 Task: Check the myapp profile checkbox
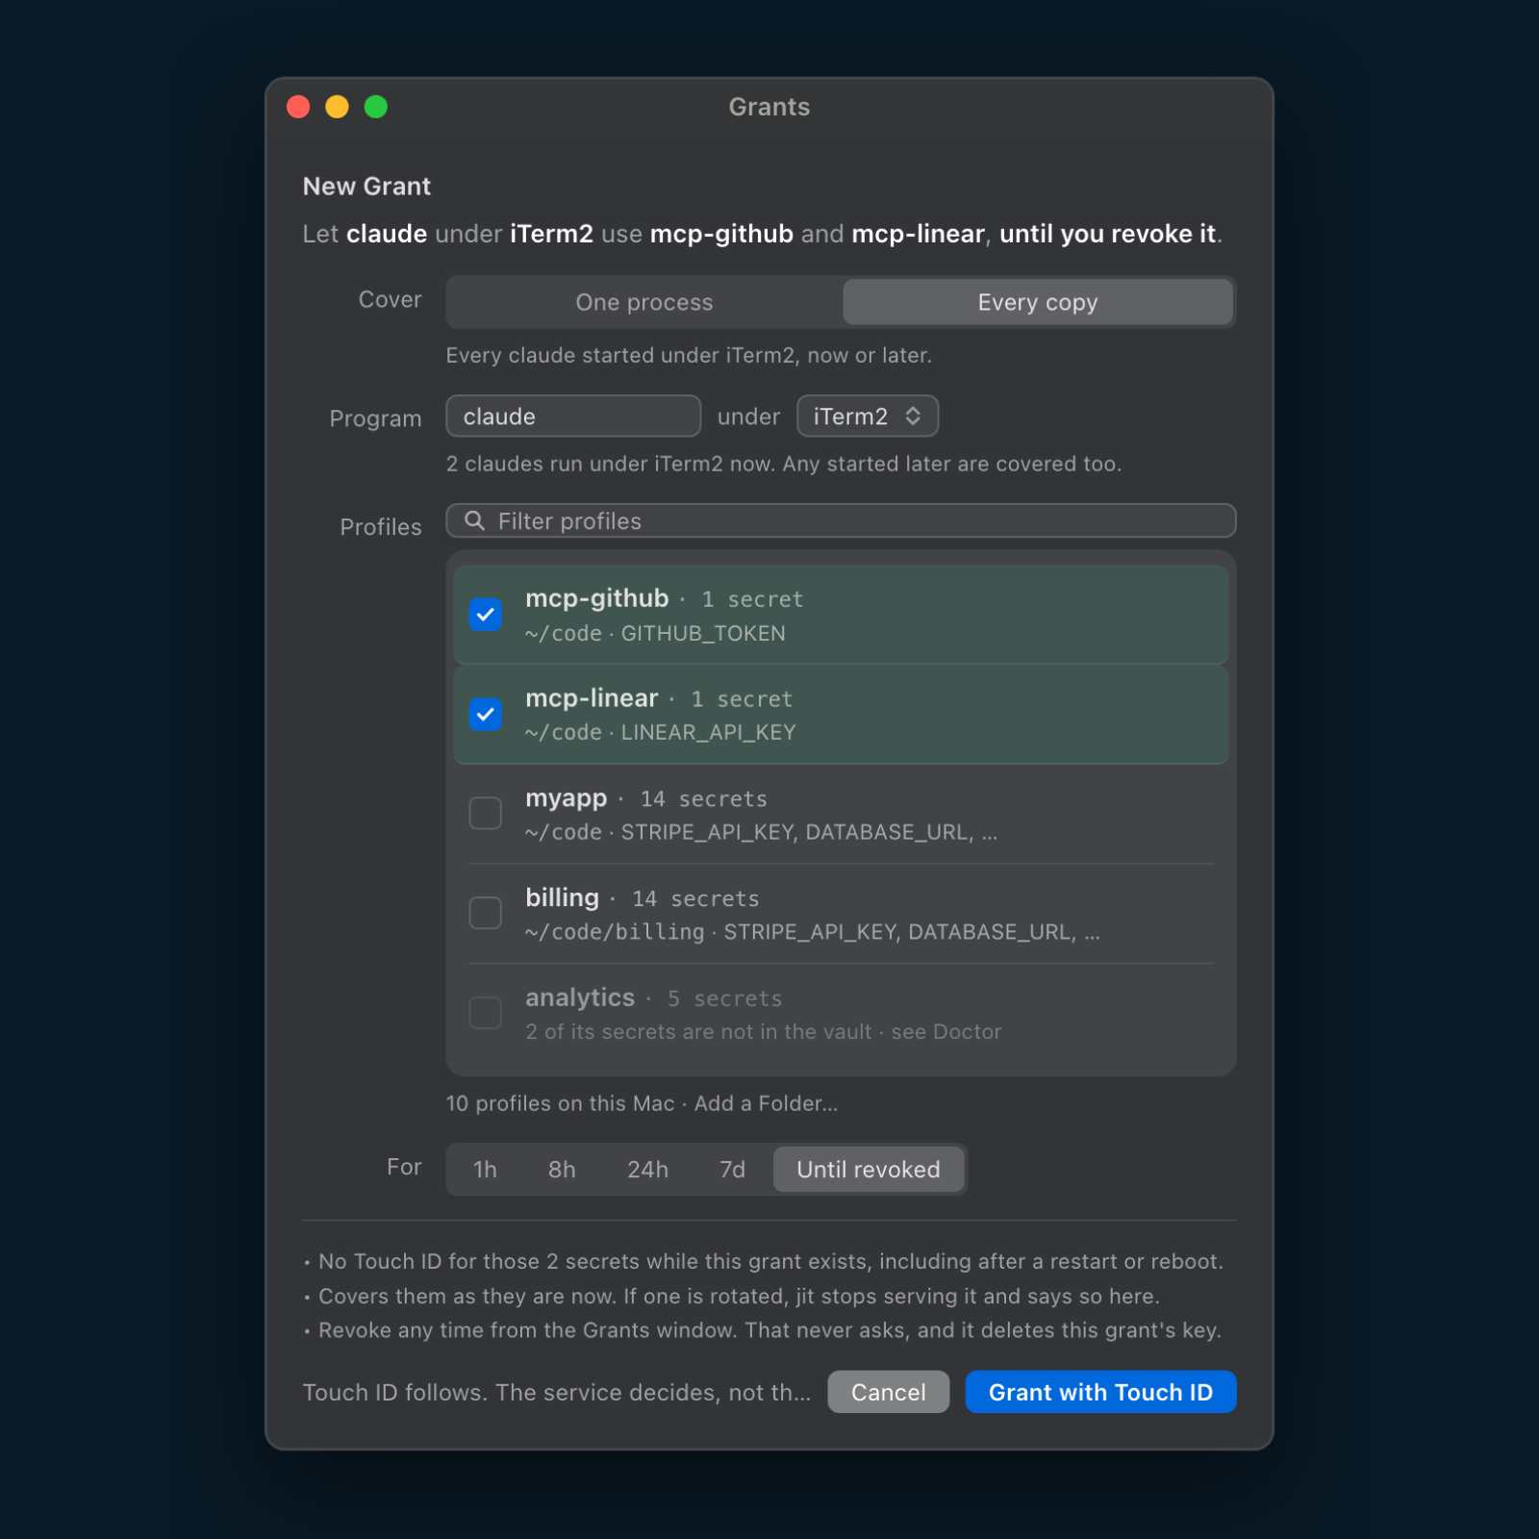click(485, 813)
